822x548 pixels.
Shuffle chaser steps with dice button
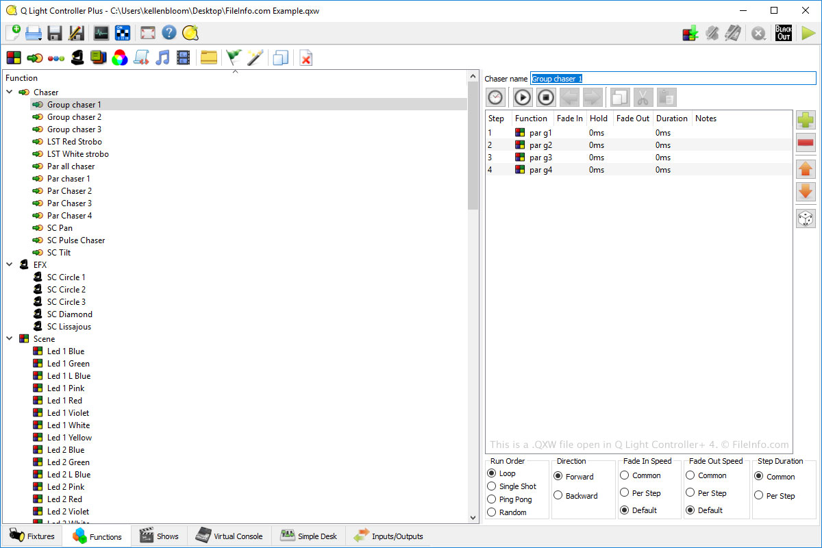click(x=806, y=219)
